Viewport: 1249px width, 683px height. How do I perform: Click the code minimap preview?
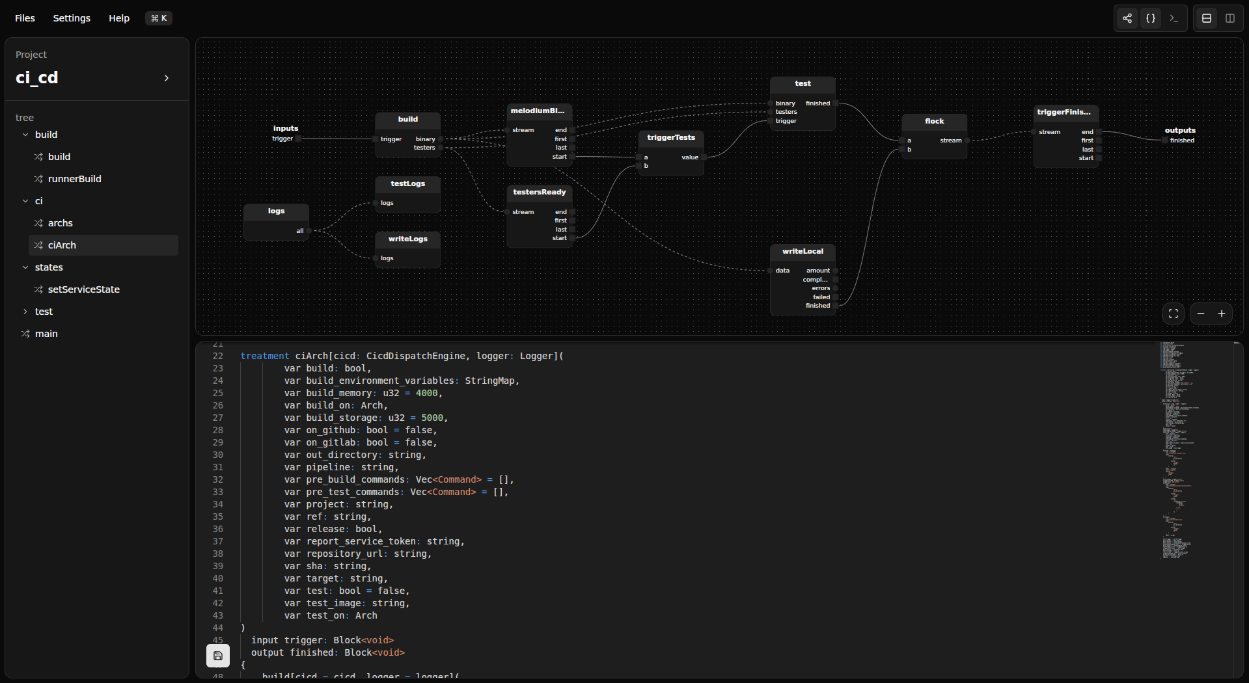[1178, 449]
